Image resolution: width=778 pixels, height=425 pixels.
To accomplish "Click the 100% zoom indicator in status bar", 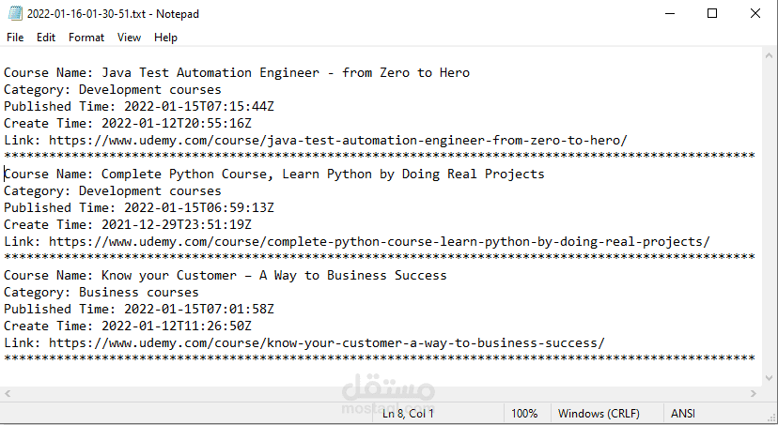I will [524, 414].
